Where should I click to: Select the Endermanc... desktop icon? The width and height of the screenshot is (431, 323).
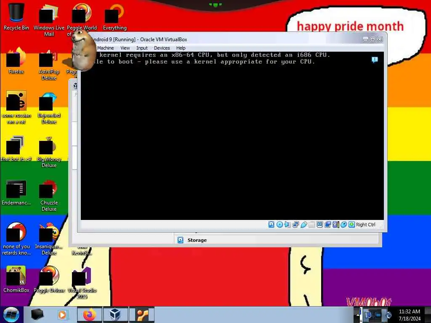click(x=16, y=192)
